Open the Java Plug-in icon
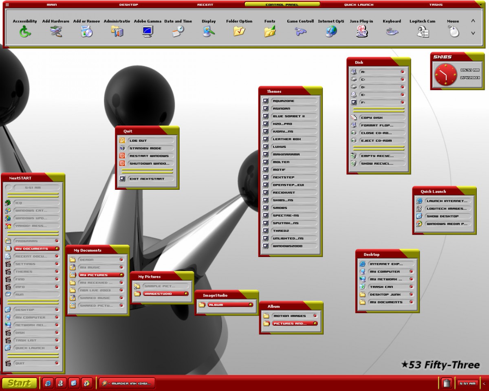Viewport: 489px width, 391px height. click(361, 31)
